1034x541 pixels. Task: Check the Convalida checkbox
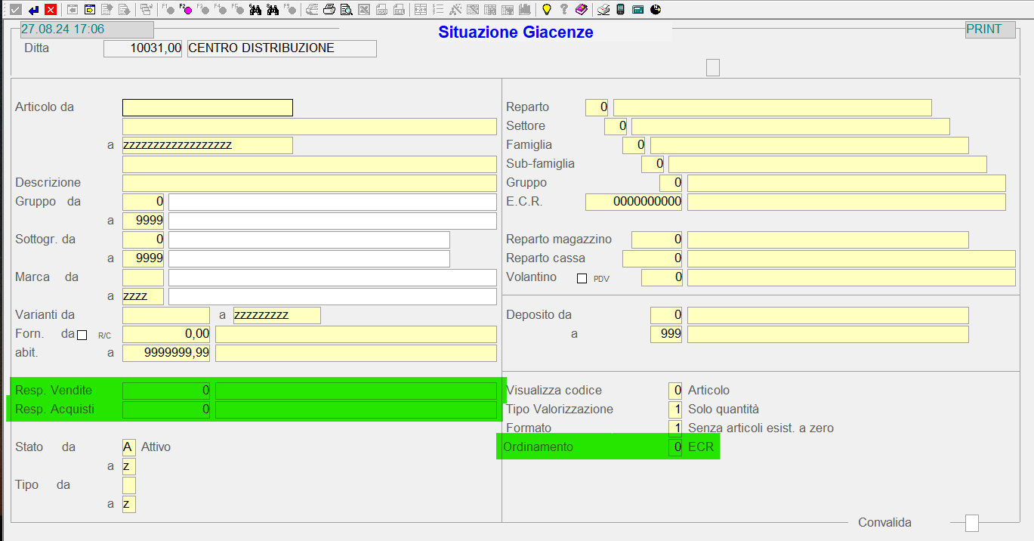[972, 523]
